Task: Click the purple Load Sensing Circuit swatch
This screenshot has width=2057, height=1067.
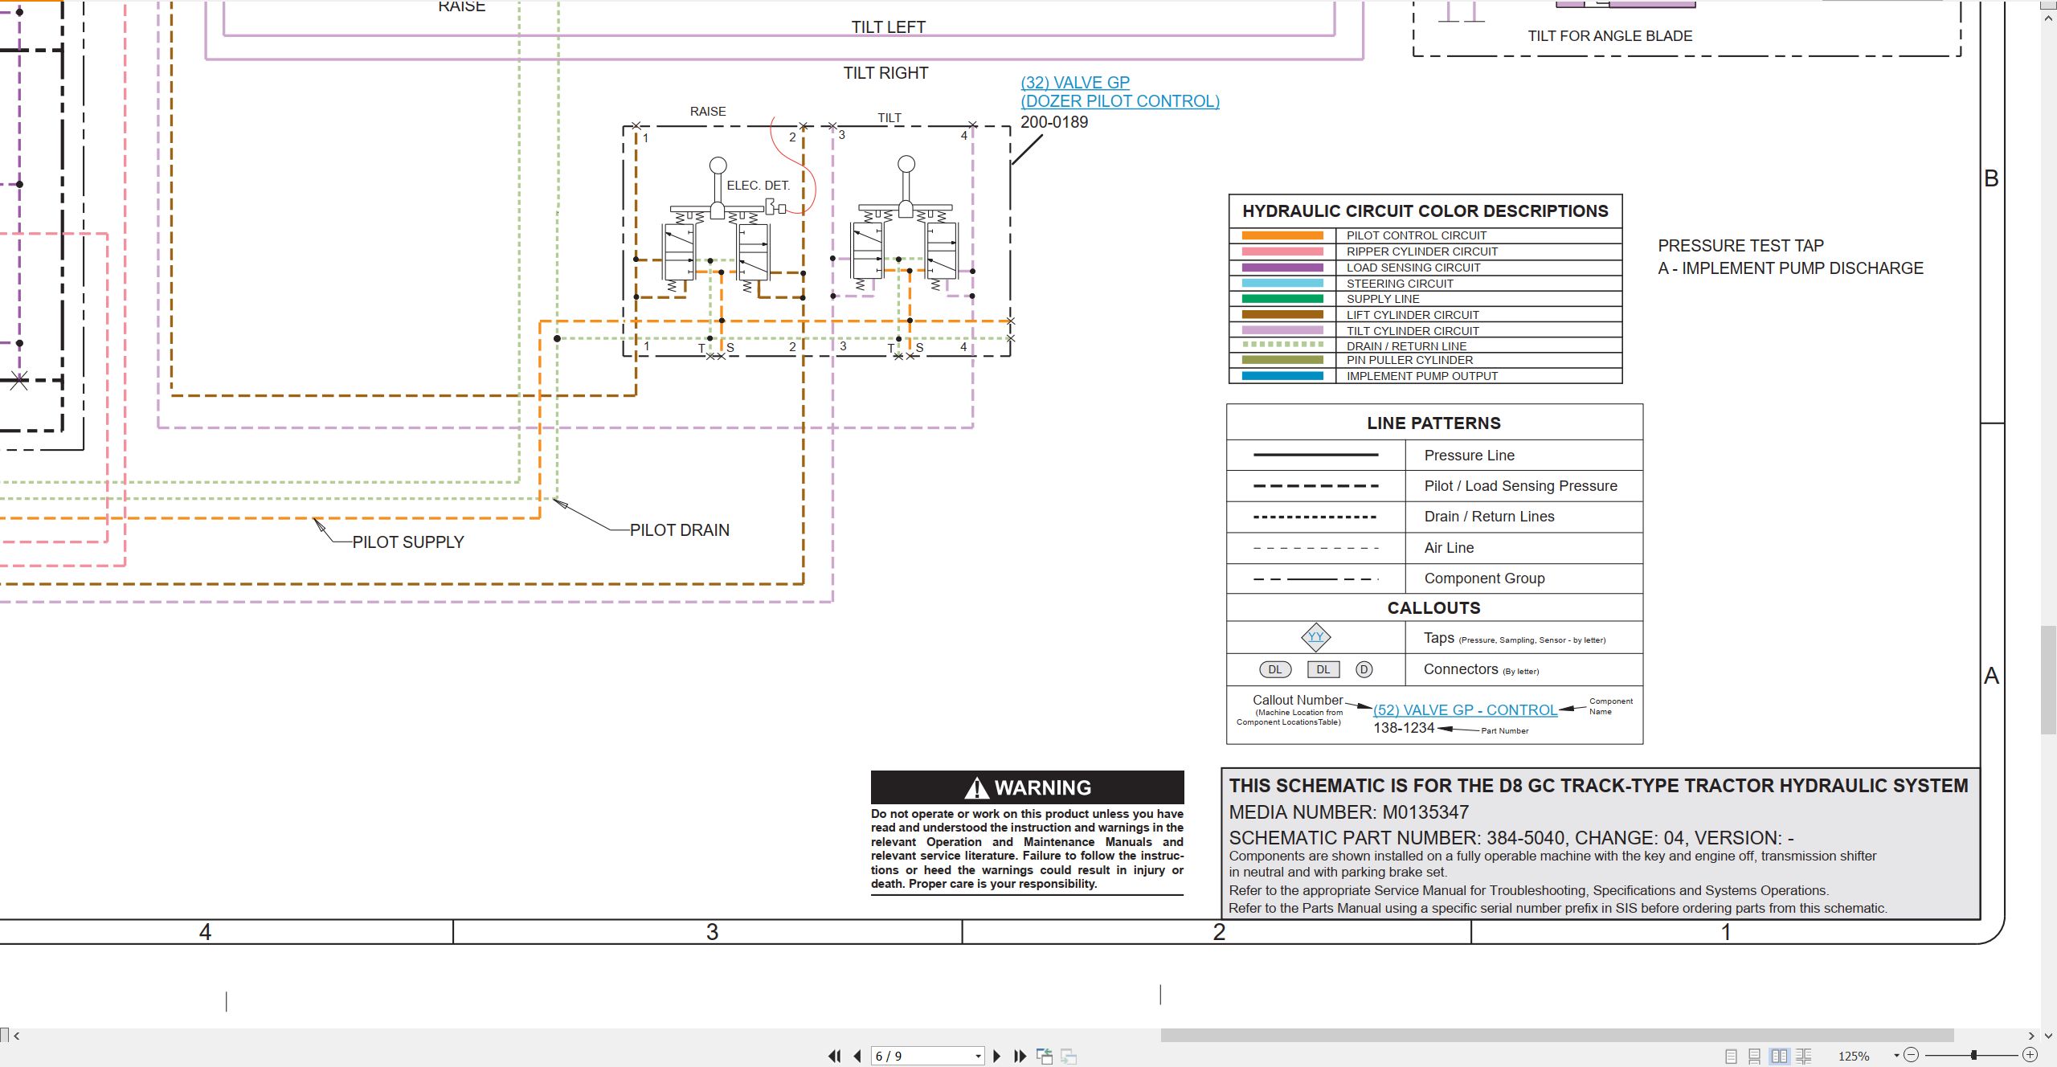Action: [1282, 268]
